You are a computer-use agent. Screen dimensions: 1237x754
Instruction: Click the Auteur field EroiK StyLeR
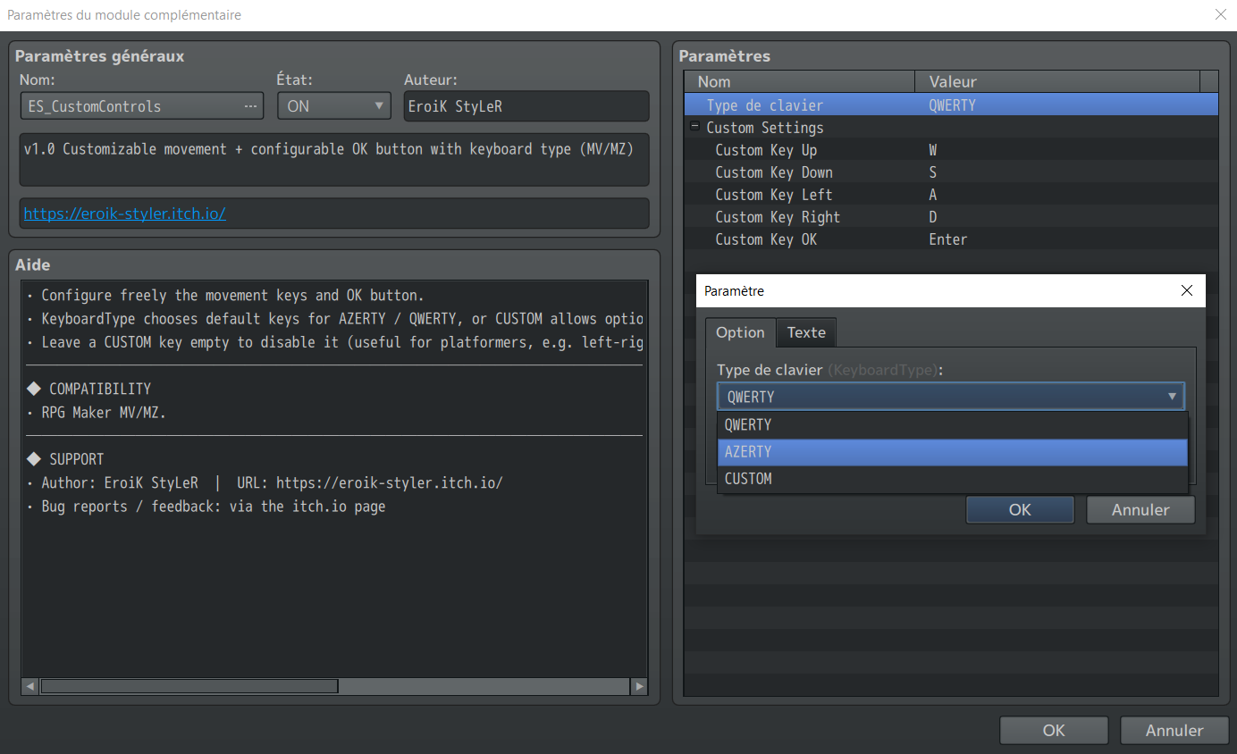click(526, 105)
